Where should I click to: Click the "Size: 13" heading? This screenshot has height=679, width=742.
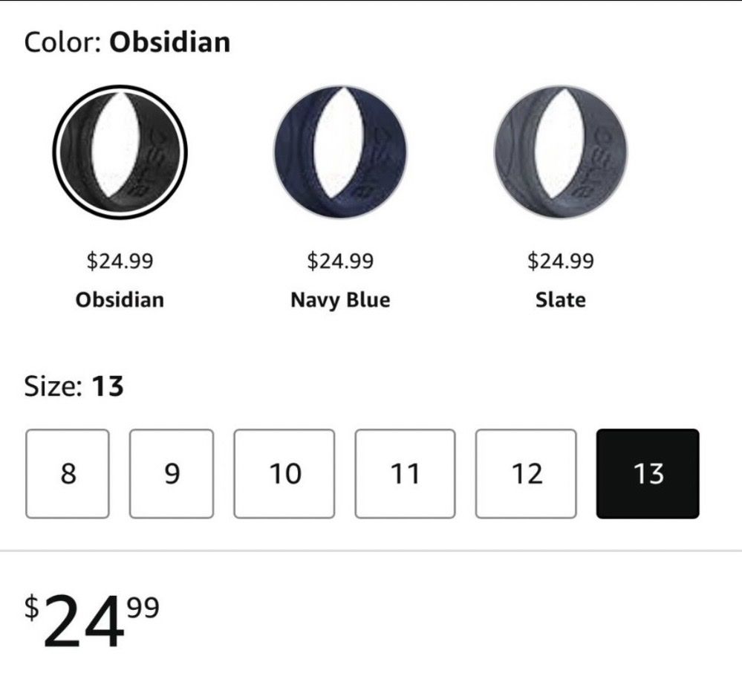(74, 387)
